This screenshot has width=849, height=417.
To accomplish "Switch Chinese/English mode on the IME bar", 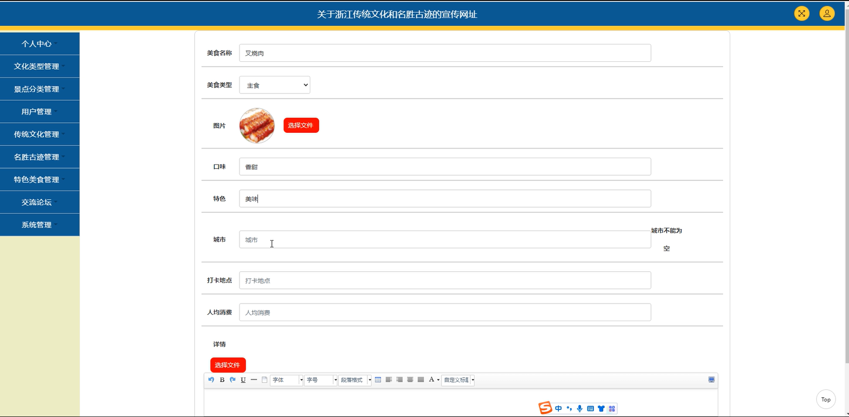I will (558, 408).
